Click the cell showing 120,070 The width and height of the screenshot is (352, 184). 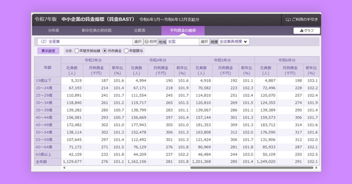point(266,96)
